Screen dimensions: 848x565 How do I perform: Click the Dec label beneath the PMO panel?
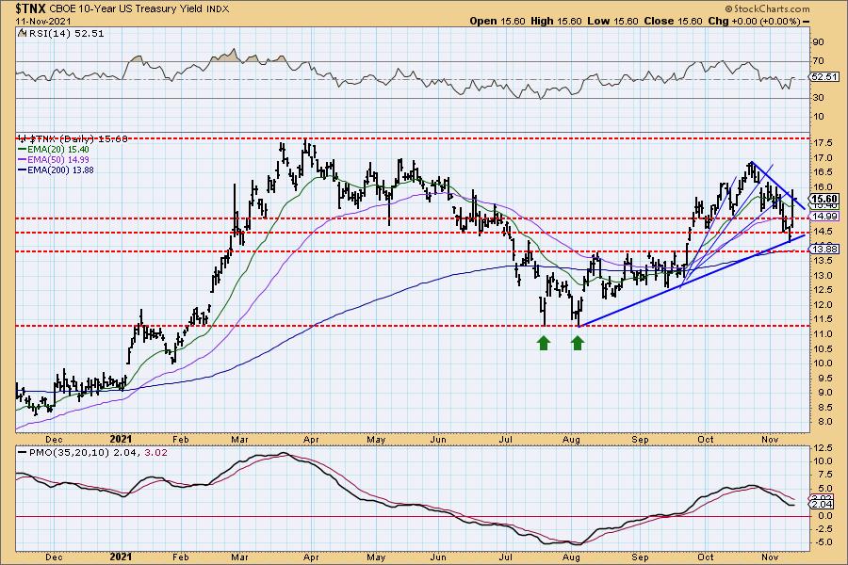(54, 557)
